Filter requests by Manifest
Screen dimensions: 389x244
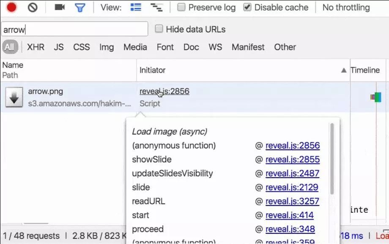248,47
